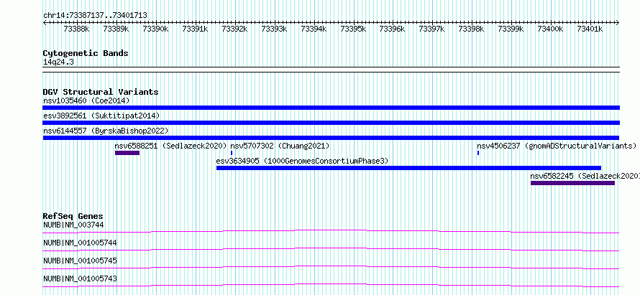
Task: Click the nsv1035460 (Coe2014) label
Action: pyautogui.click(x=86, y=100)
